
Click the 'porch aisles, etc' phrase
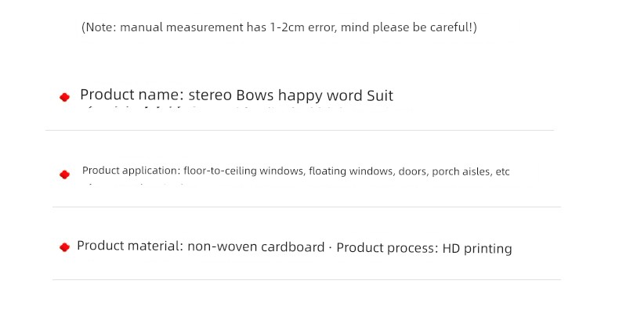tap(471, 172)
